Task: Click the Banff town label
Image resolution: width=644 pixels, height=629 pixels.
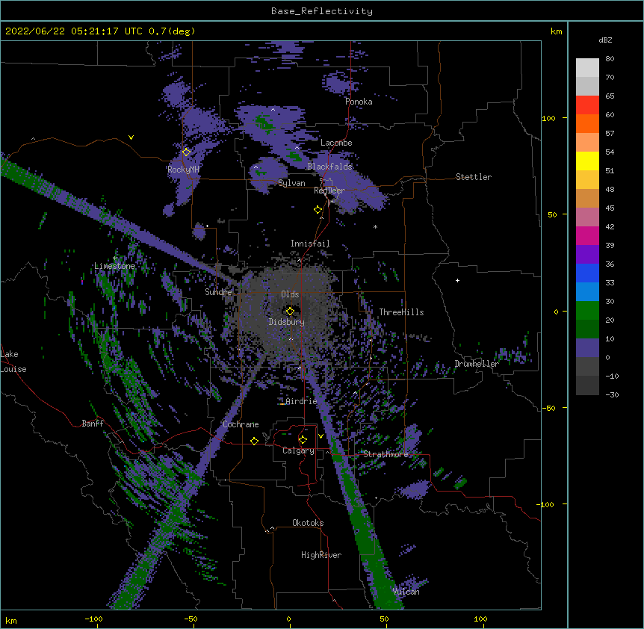Action: point(93,424)
